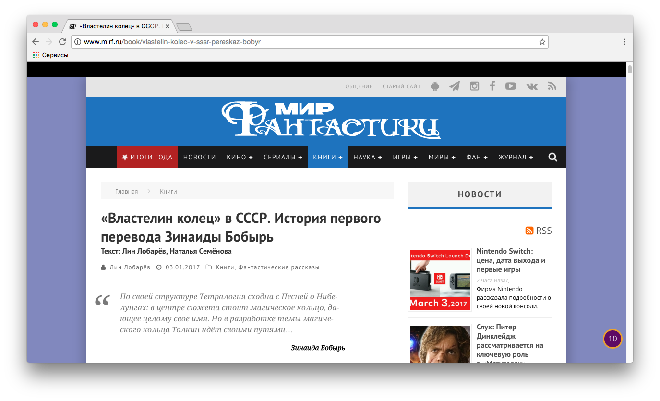The width and height of the screenshot is (660, 401).
Task: Open the Facebook icon link
Action: click(x=492, y=86)
